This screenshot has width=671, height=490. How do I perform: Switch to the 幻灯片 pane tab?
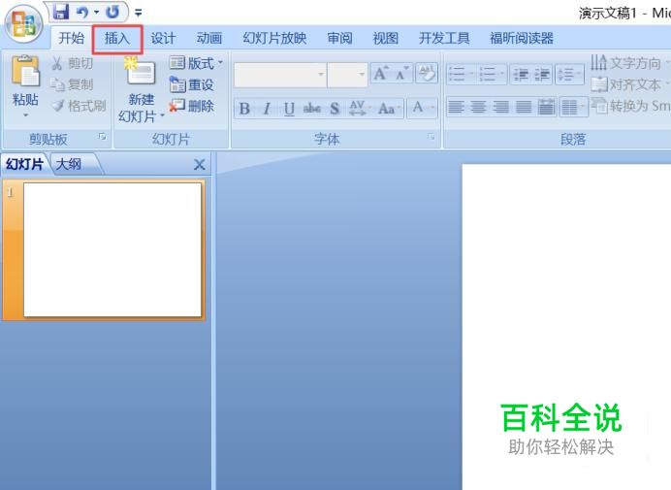point(25,164)
